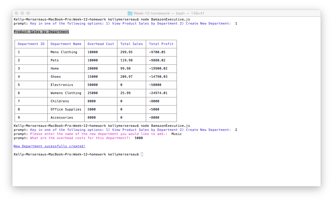Image resolution: width=333 pixels, height=201 pixels.
Task: Click the total sales value 119.98
Action: tap(126, 60)
